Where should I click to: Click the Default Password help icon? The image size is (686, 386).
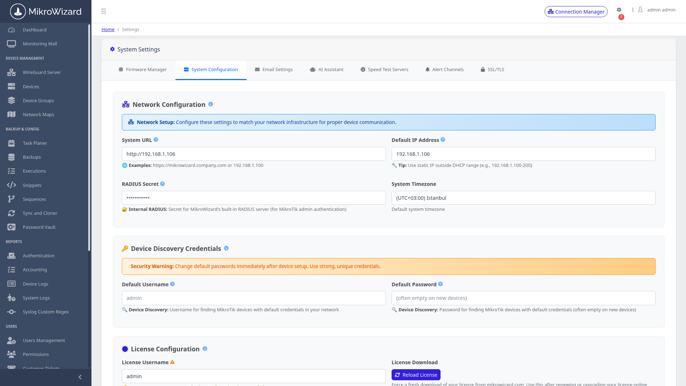441,284
